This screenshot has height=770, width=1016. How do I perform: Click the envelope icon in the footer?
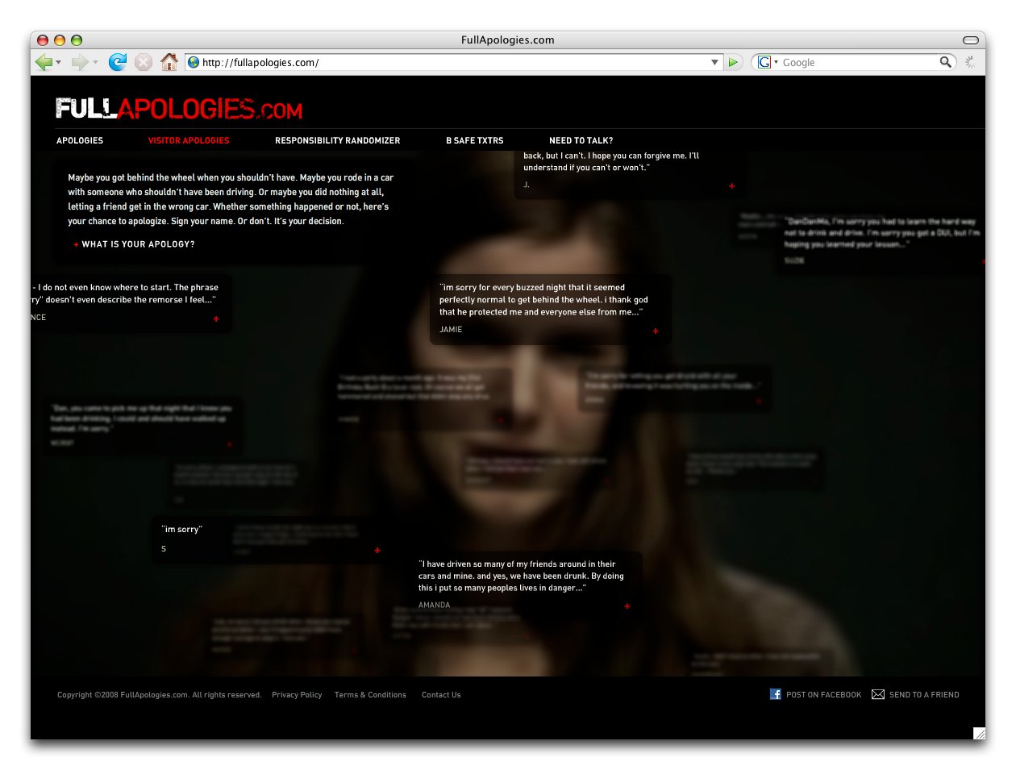coord(878,694)
